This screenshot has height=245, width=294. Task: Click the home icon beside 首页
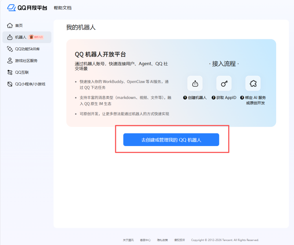point(10,26)
